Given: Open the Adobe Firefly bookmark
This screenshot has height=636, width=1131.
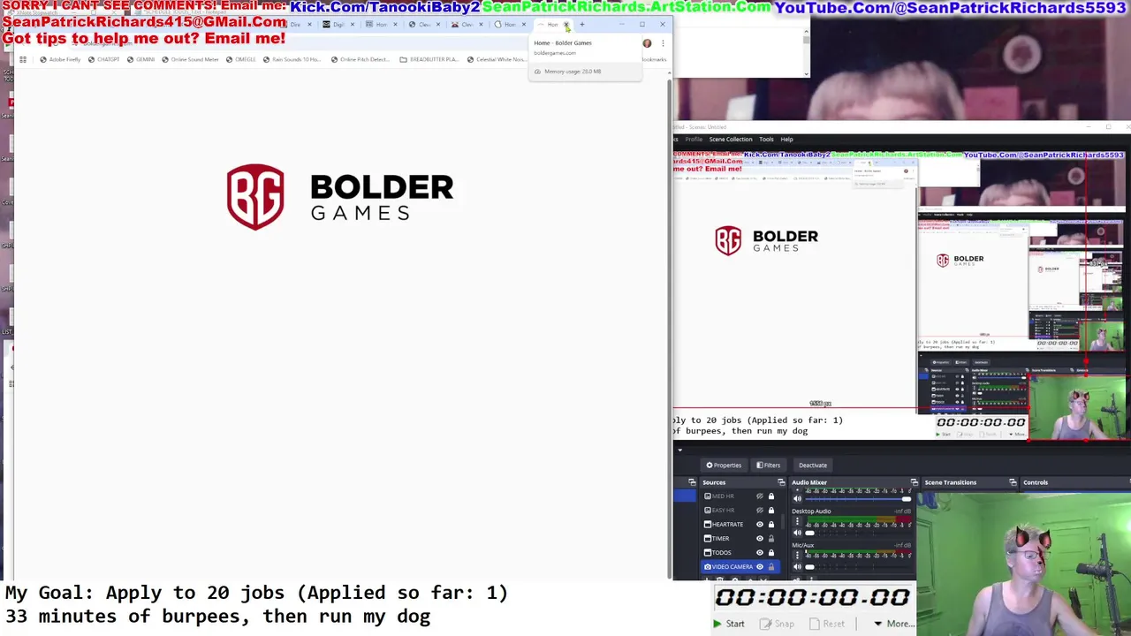Looking at the screenshot, I should [x=60, y=59].
